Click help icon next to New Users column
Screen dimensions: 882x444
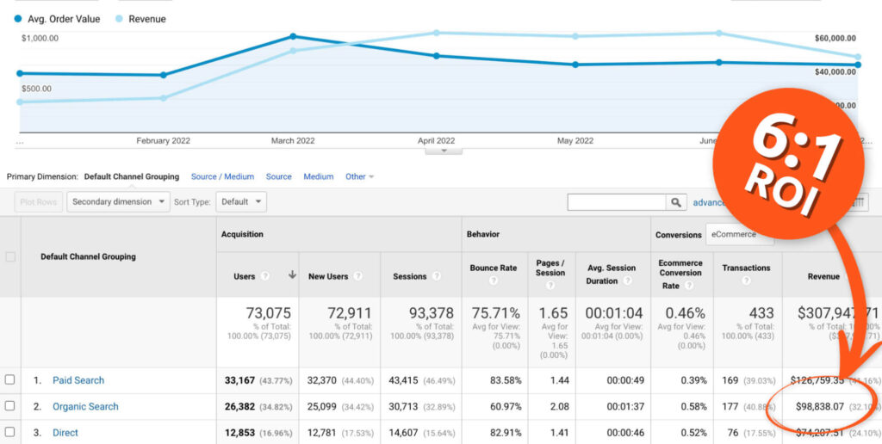point(357,276)
